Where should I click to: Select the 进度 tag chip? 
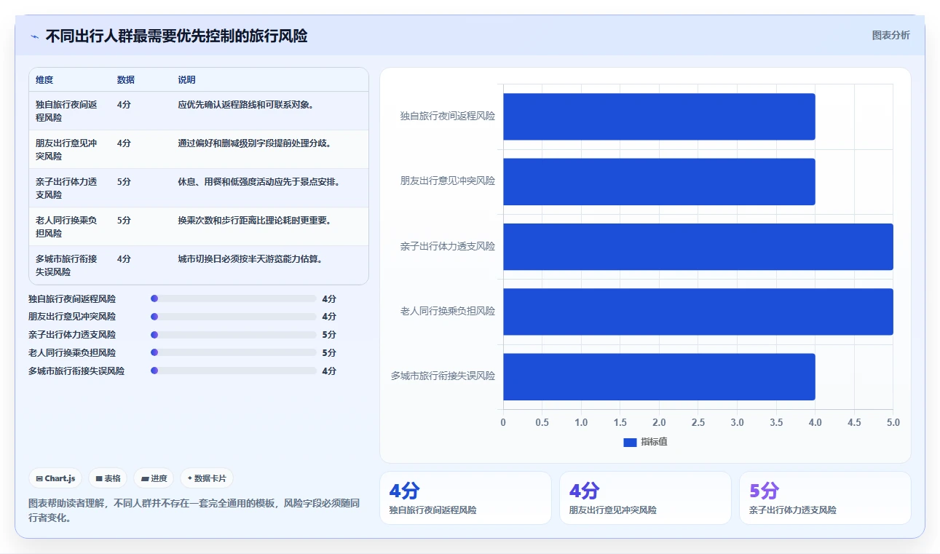coord(154,478)
